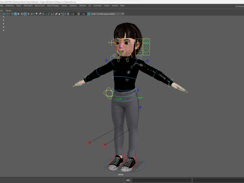Screen dimensions: 244x183
Task: Select the yellow hip swivel rig control
Action: (x=108, y=93)
